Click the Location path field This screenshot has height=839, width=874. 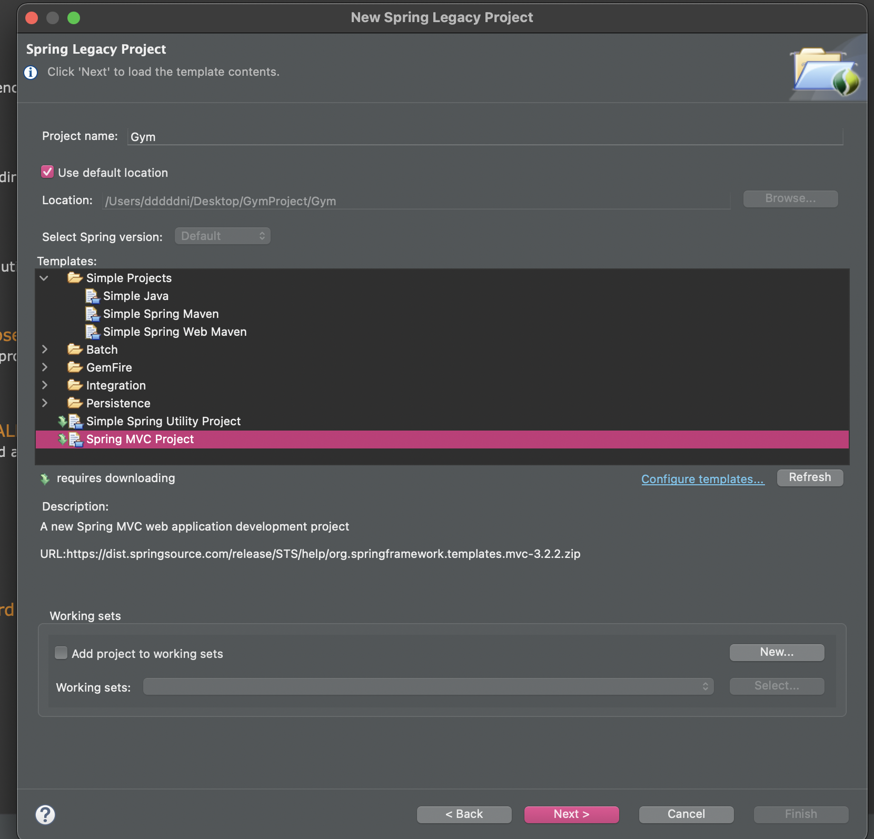pyautogui.click(x=416, y=201)
